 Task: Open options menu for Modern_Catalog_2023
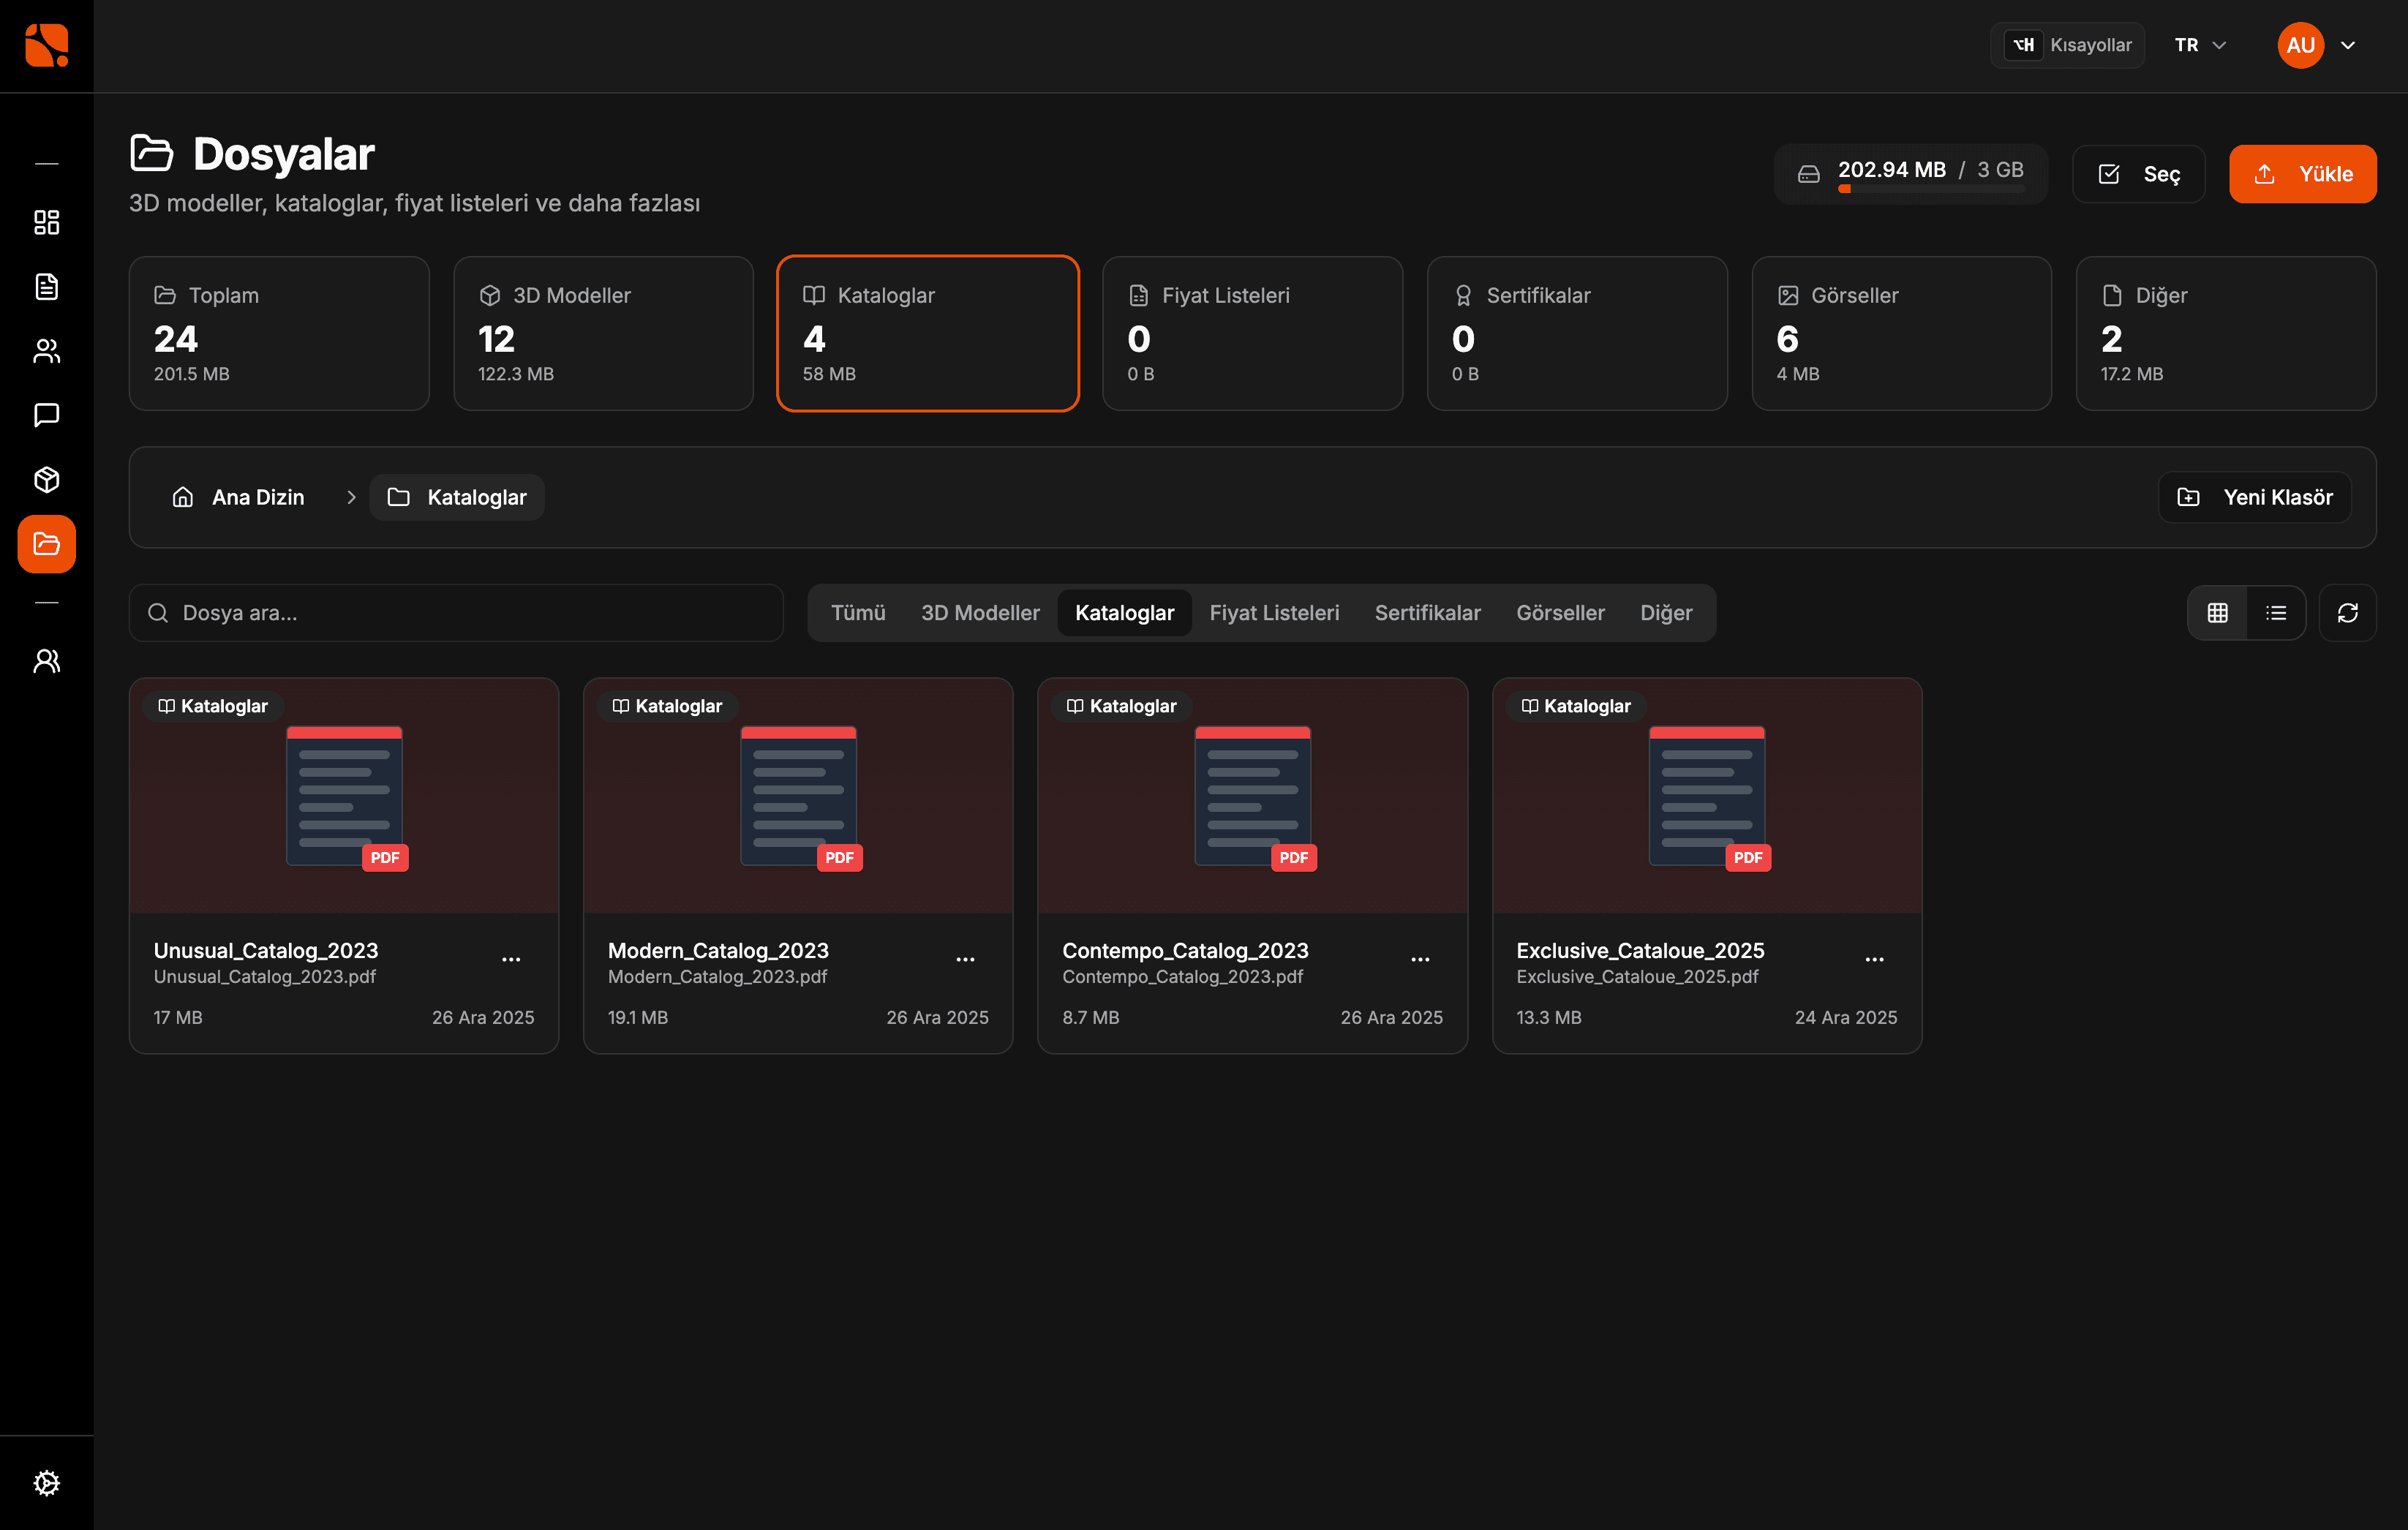(x=965, y=960)
